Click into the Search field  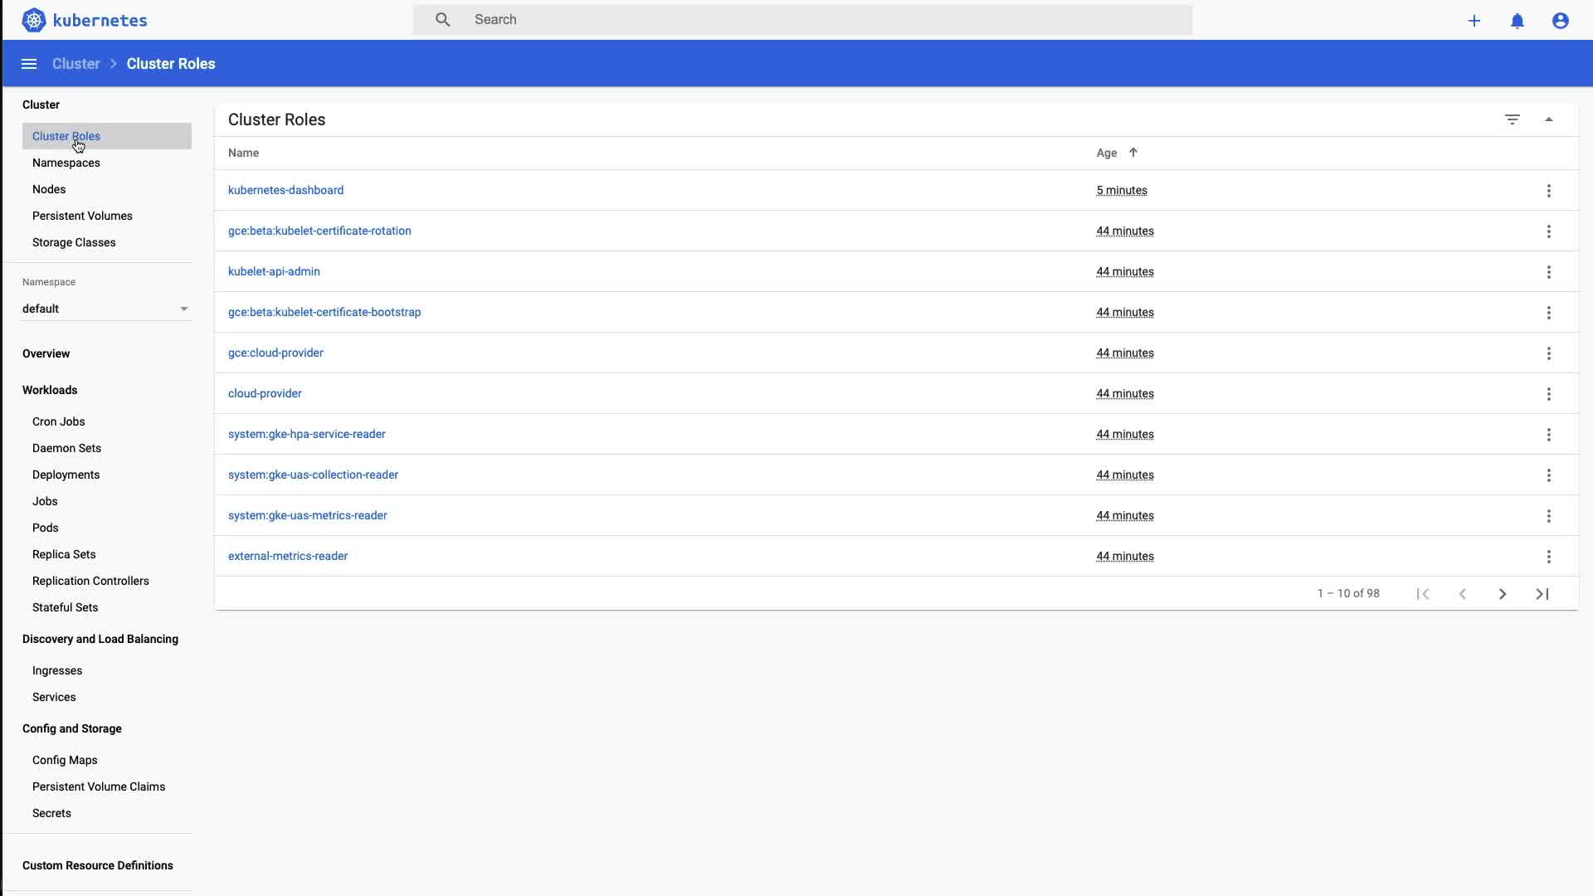[803, 20]
